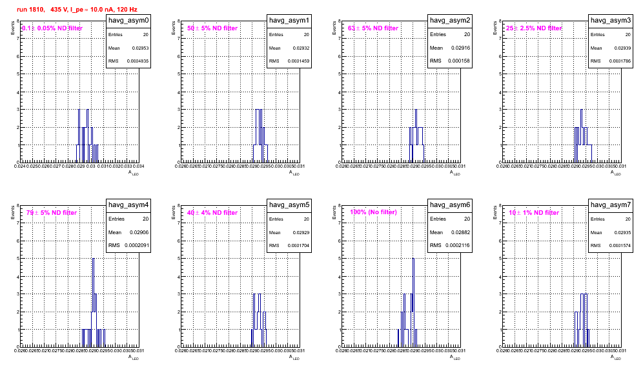The width and height of the screenshot is (643, 369).
Task: Select the havg_asym2 stats box title
Action: (450, 21)
